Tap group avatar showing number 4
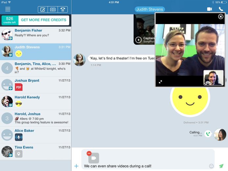This screenshot has width=228, height=171. (7, 68)
